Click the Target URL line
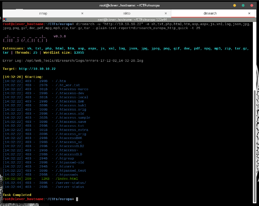 (29, 69)
